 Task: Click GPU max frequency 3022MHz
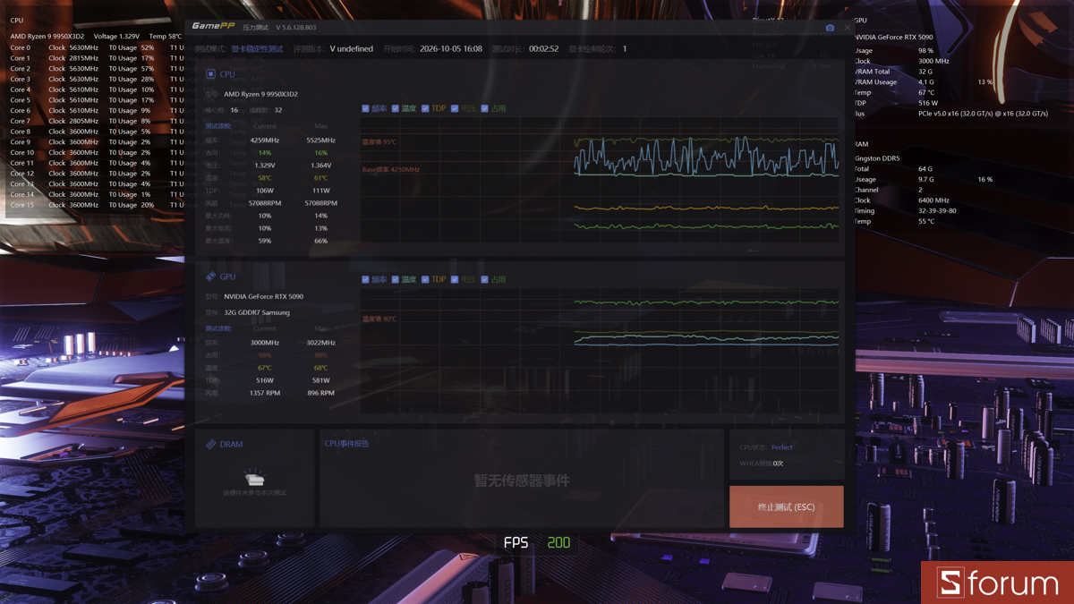pyautogui.click(x=321, y=343)
